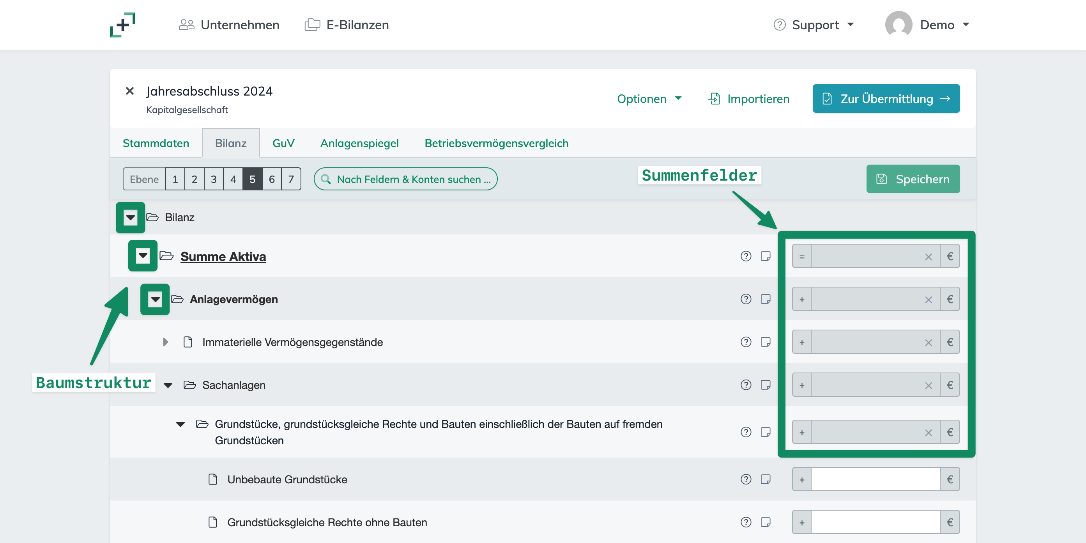Click the Speichern button
This screenshot has height=543, width=1086.
(x=913, y=179)
